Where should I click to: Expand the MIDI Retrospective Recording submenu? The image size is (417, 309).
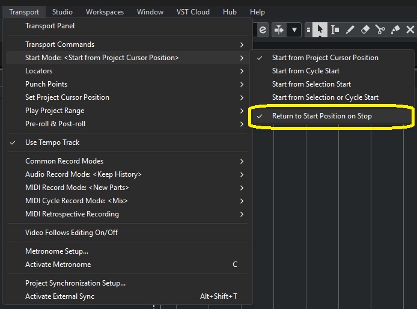(127, 214)
